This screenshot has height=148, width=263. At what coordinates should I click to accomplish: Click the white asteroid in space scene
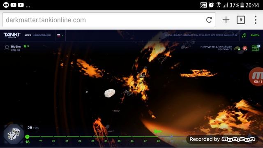110,93
